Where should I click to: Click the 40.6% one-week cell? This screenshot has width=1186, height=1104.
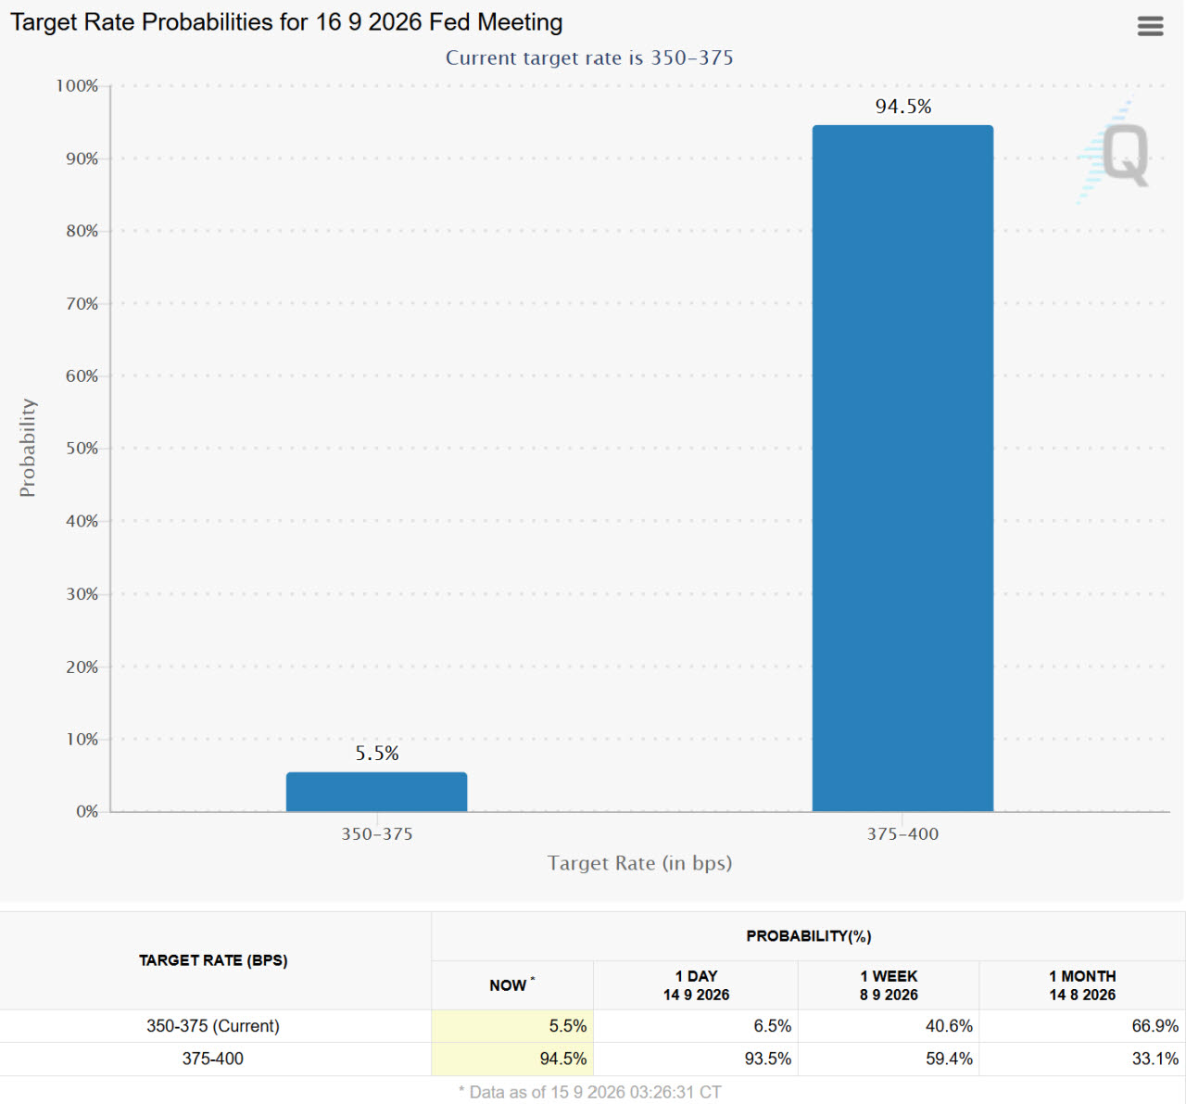click(889, 1026)
